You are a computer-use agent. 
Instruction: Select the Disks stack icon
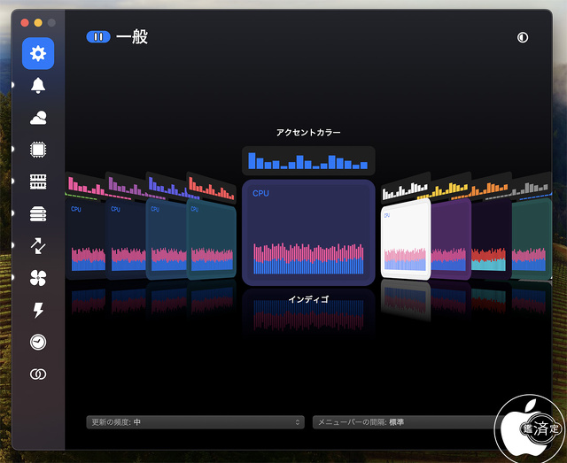[x=38, y=213]
